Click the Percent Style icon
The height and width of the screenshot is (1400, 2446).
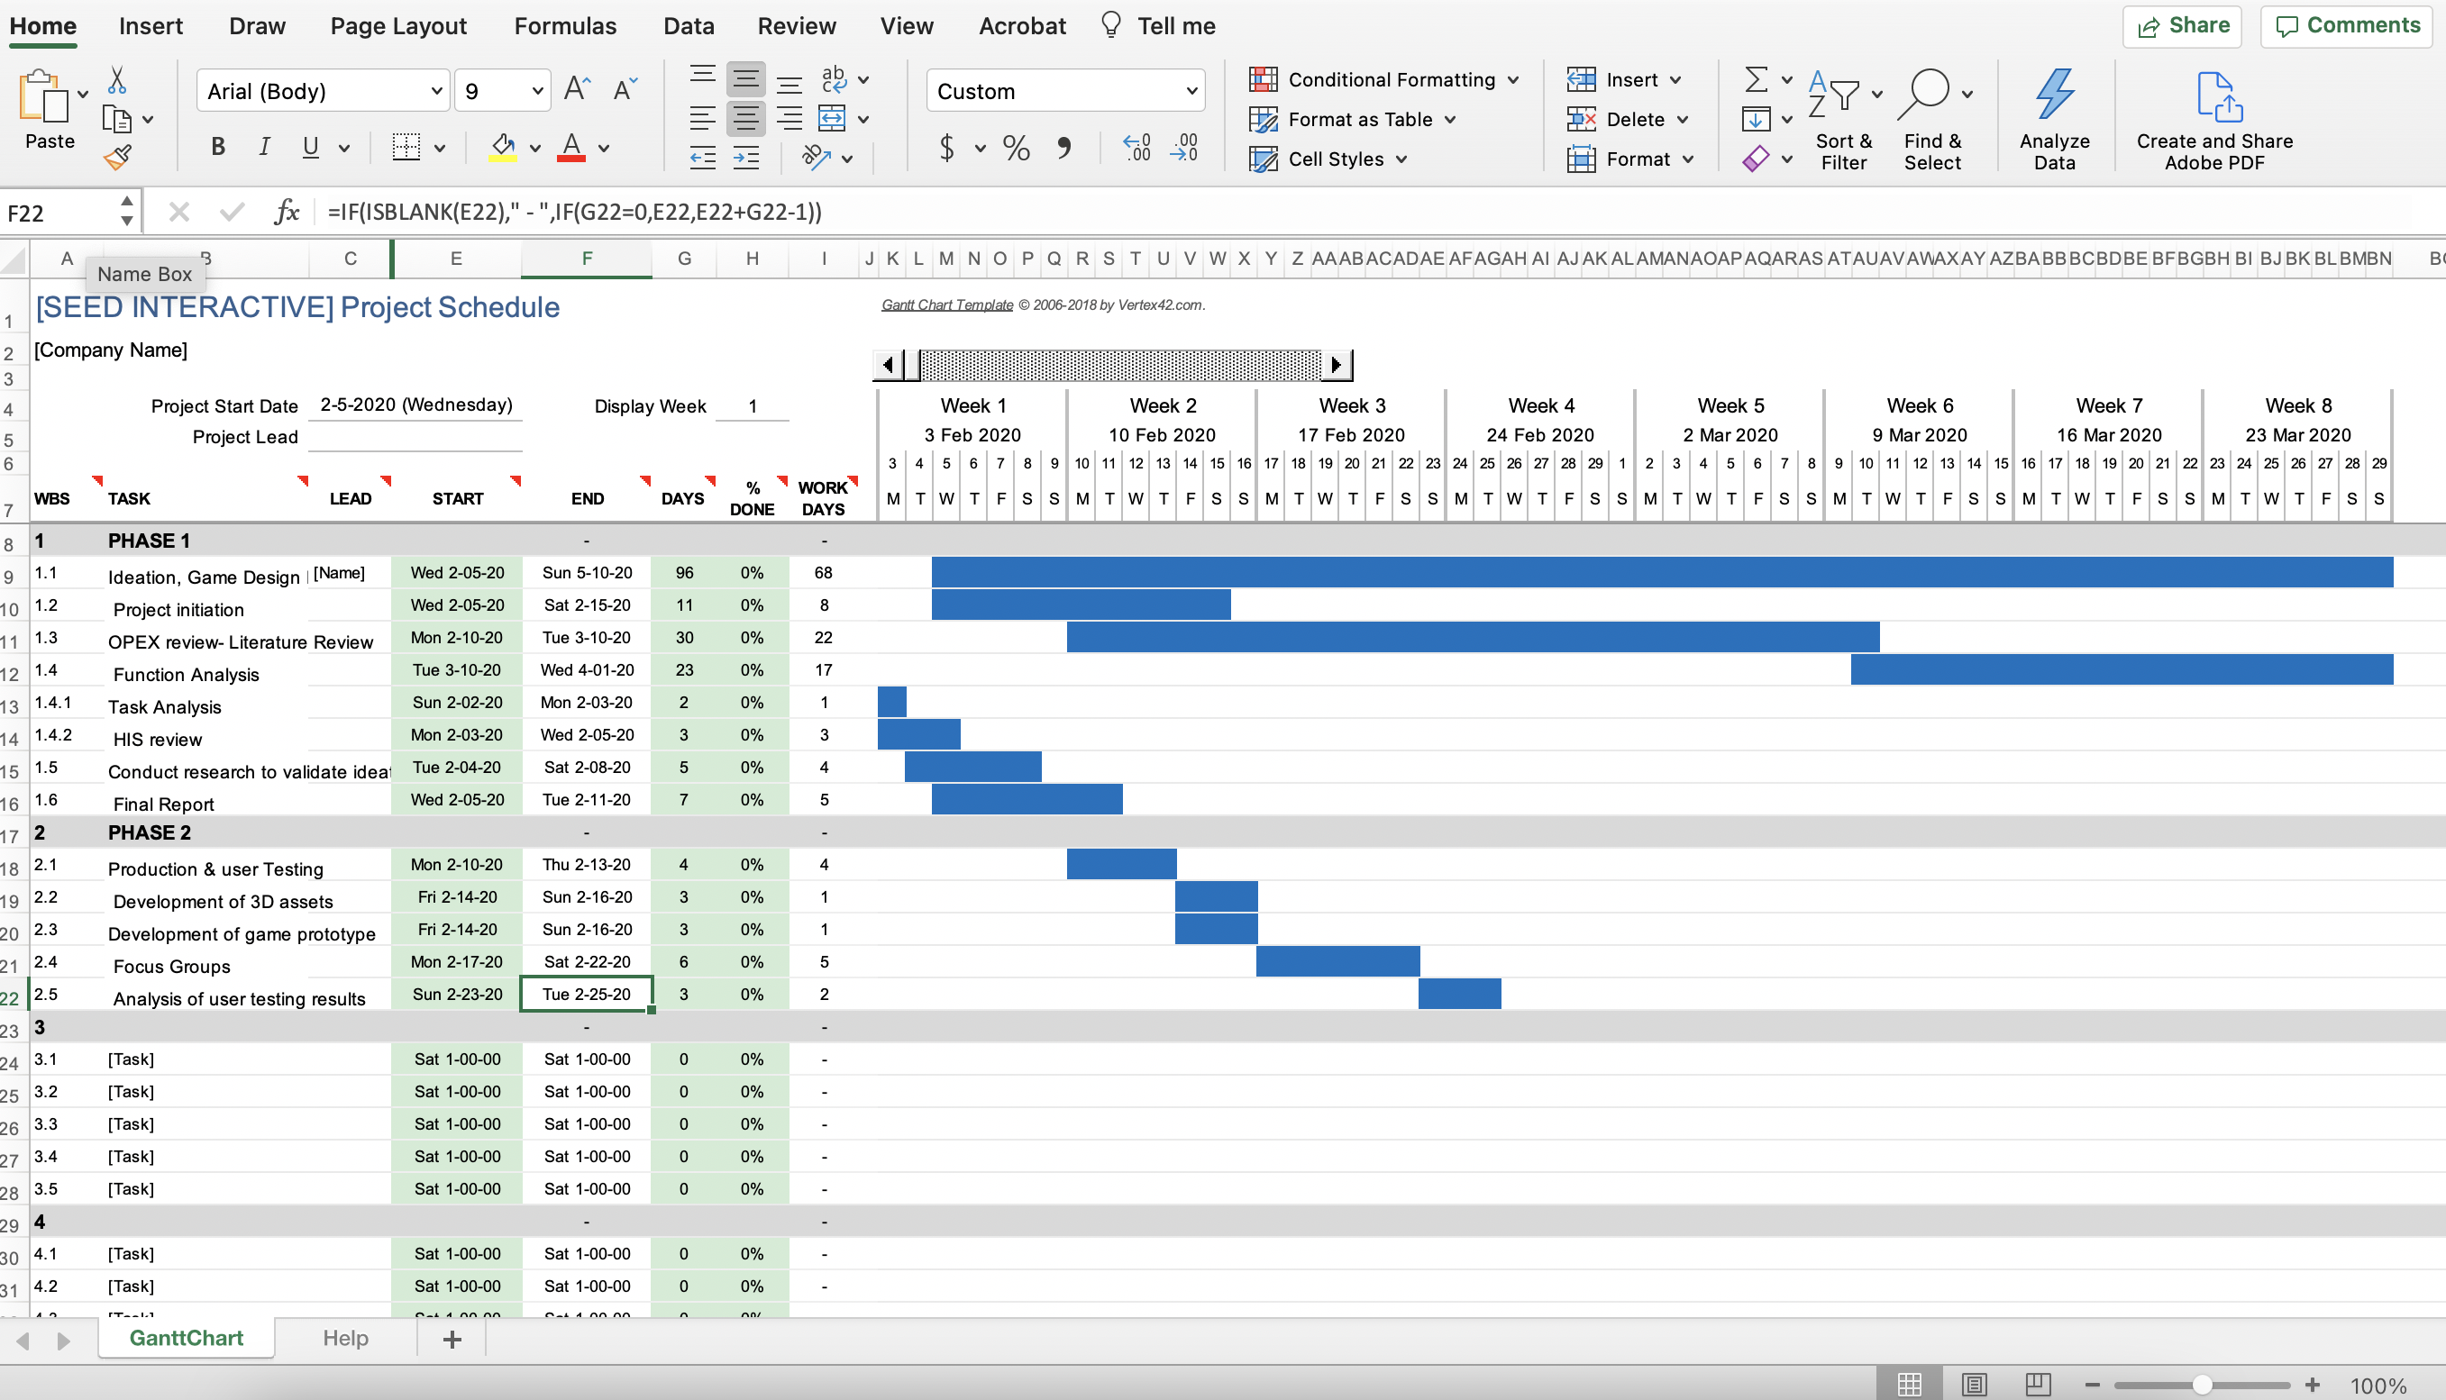(1016, 147)
